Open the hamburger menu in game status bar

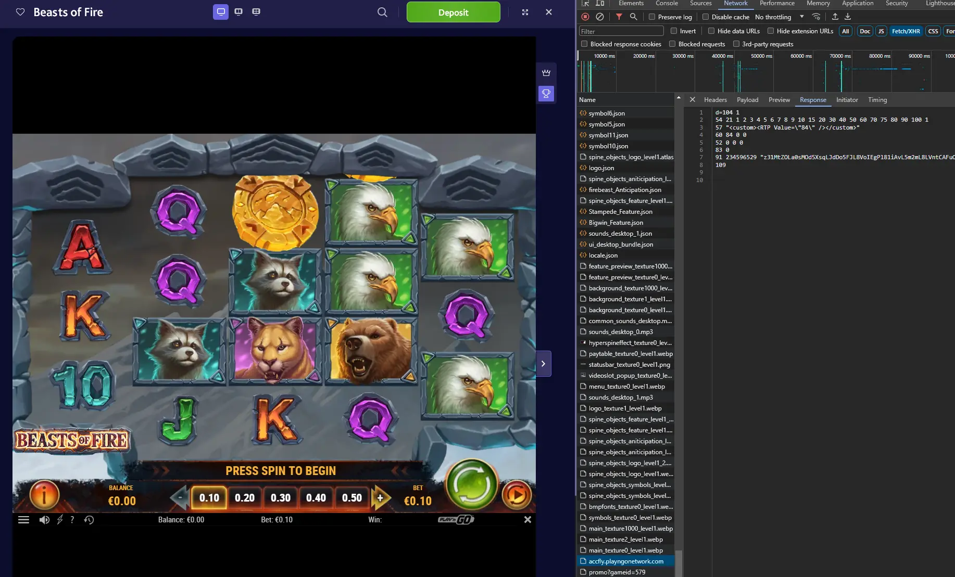23,520
